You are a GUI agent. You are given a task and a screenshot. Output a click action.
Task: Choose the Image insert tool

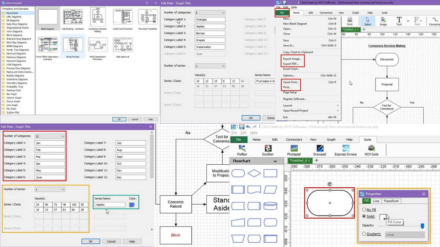(x=383, y=21)
